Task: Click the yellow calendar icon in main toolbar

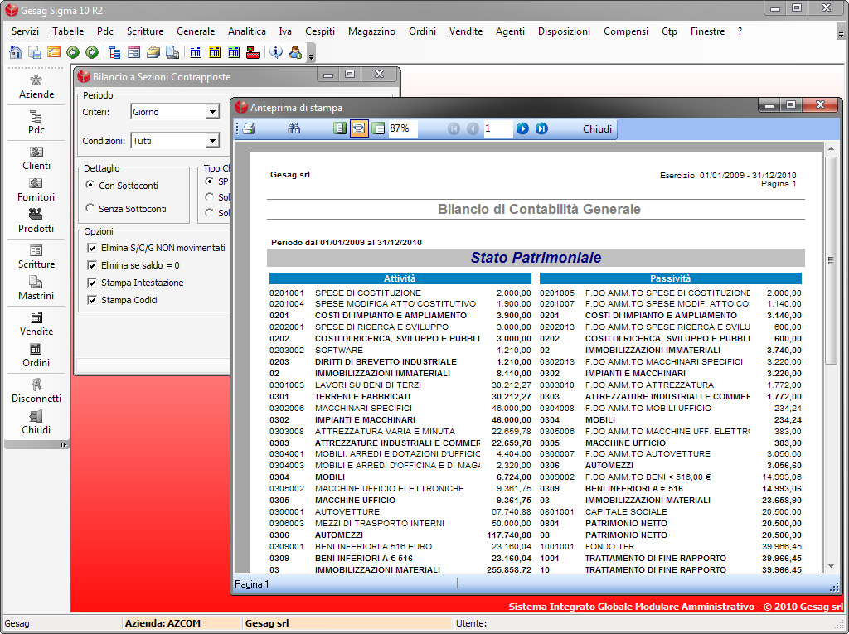Action: 215,52
